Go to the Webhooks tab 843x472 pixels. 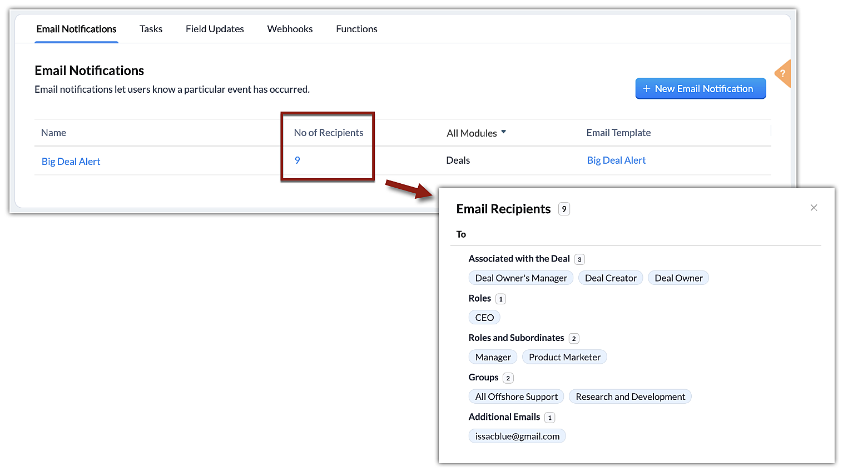pos(290,29)
